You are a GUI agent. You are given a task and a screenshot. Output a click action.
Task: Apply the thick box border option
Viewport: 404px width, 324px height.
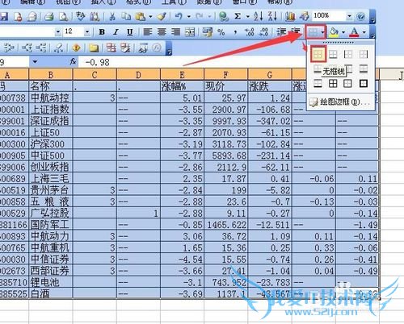(364, 84)
